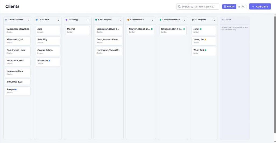Click the green dot on Nguyen, Daniel card
The width and height of the screenshot is (276, 143).
pyautogui.click(x=152, y=29)
